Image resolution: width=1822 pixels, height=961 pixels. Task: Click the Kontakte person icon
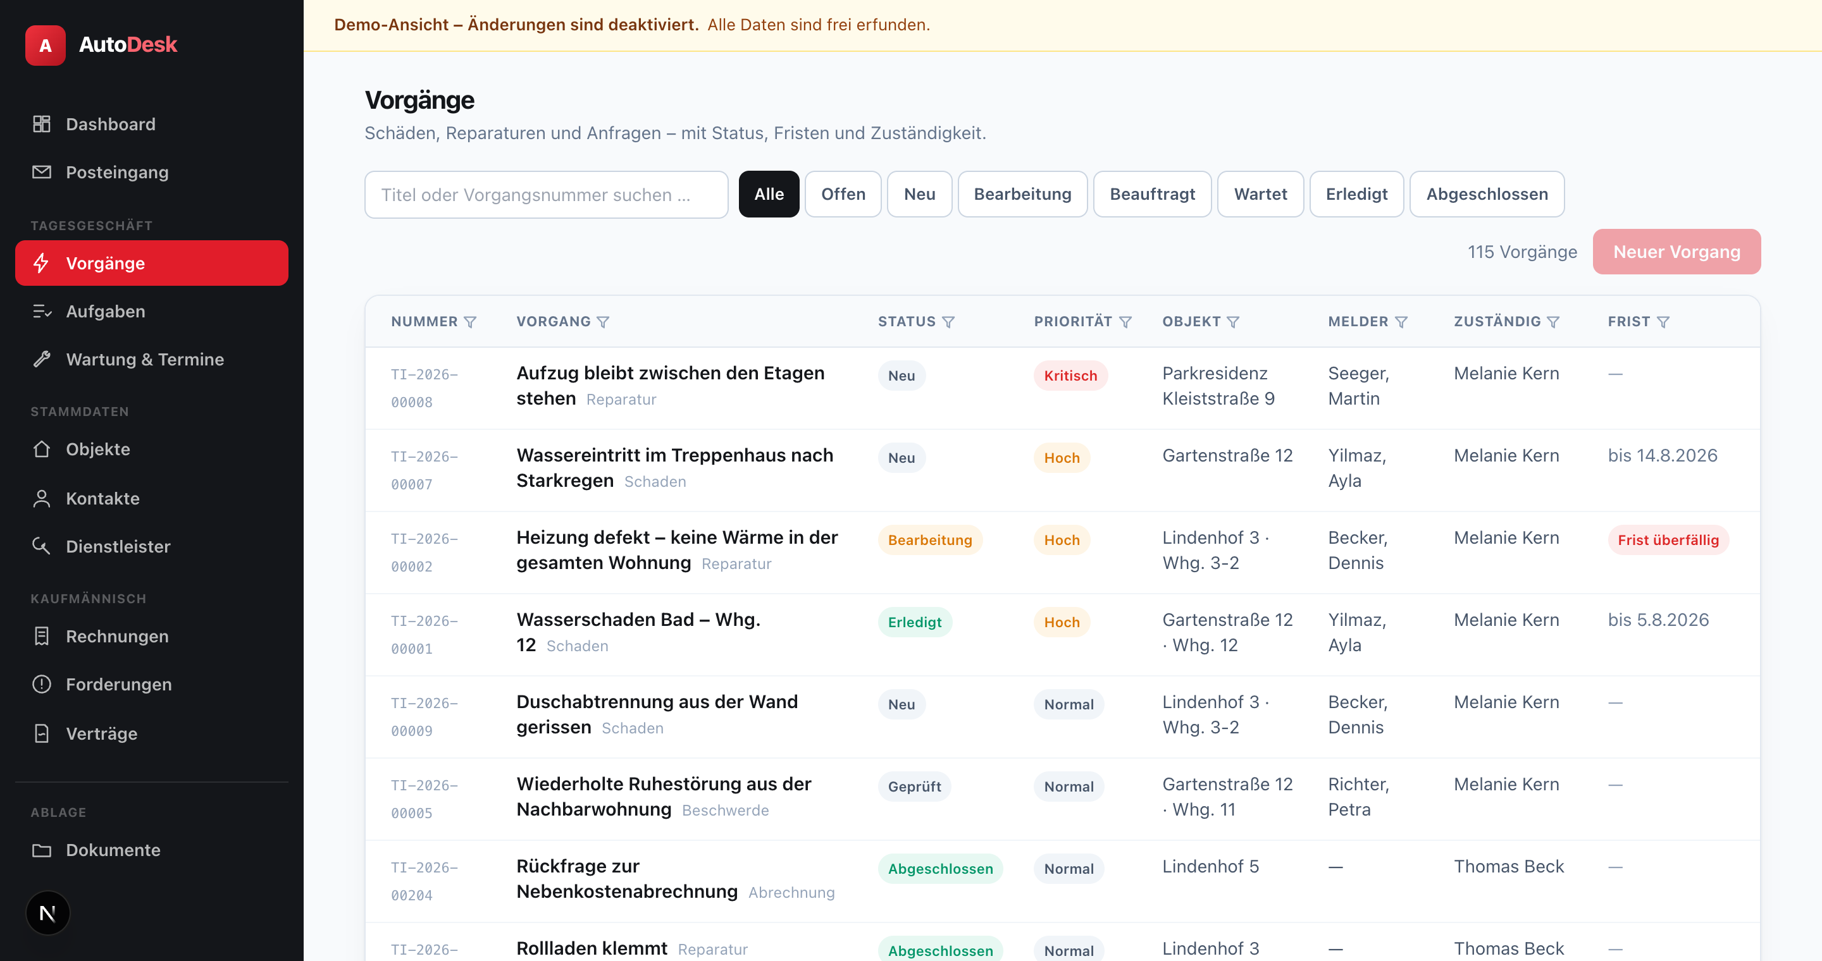pyautogui.click(x=42, y=498)
